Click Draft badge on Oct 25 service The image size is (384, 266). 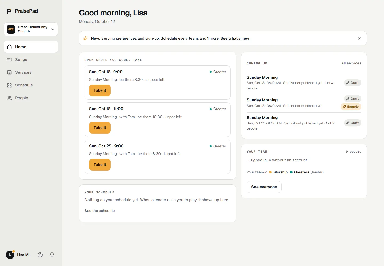pos(353,123)
